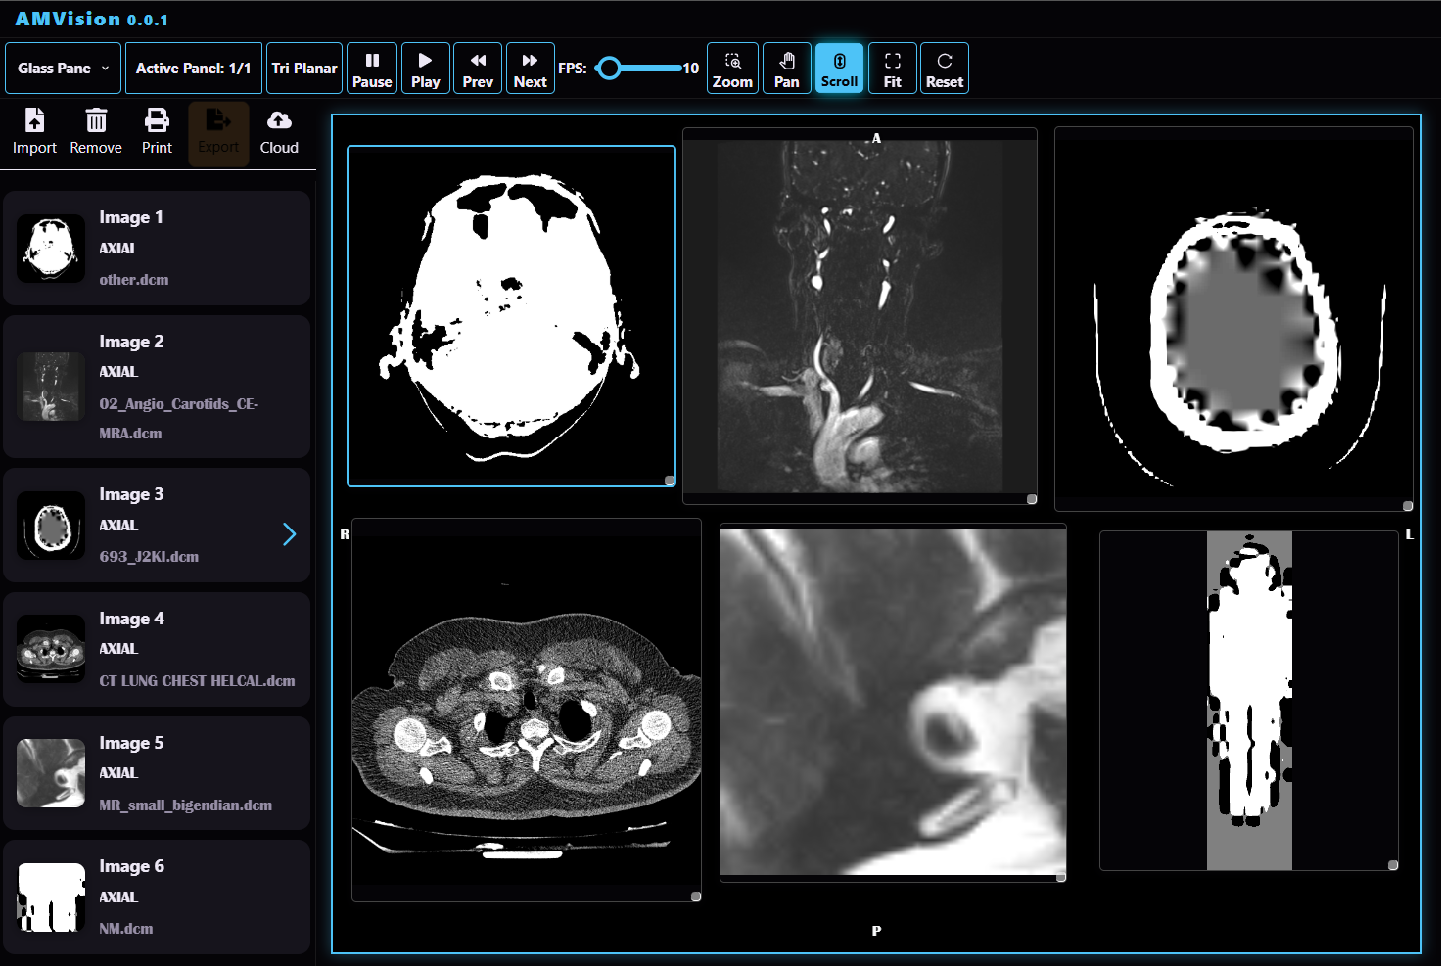Select the Pan tool
The height and width of the screenshot is (966, 1441).
(787, 68)
